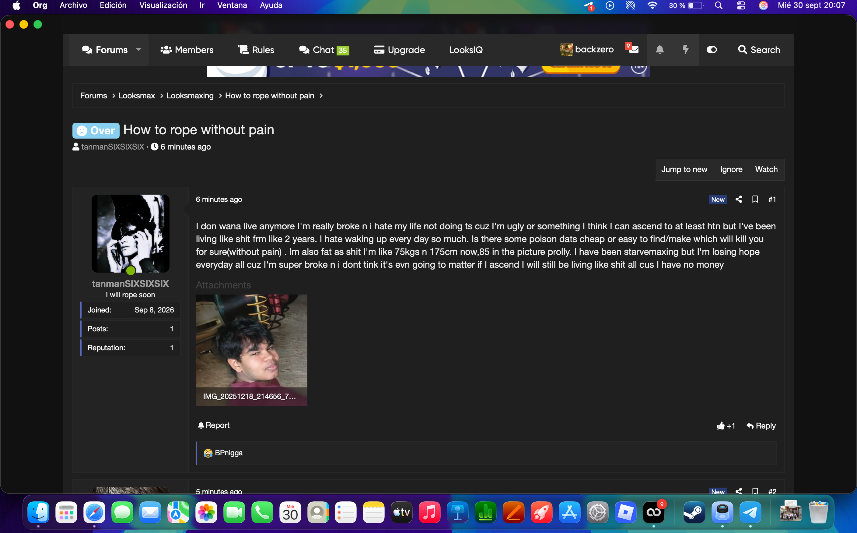This screenshot has width=857, height=533.
Task: Toggle the dark/light theme switch icon
Action: (x=712, y=50)
